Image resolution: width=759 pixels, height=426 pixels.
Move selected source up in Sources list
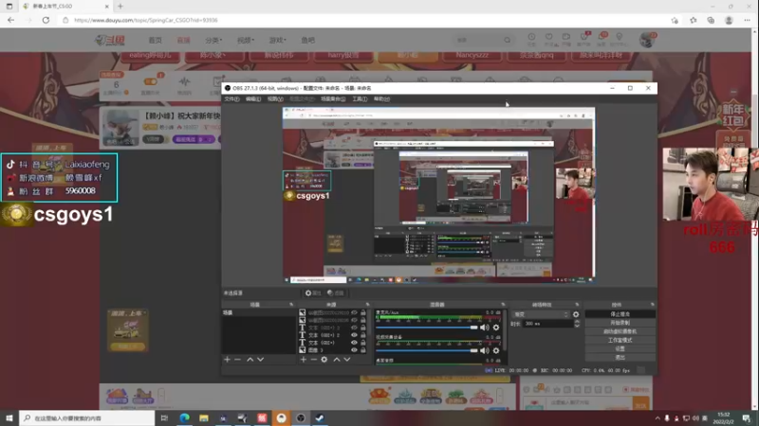click(x=337, y=360)
